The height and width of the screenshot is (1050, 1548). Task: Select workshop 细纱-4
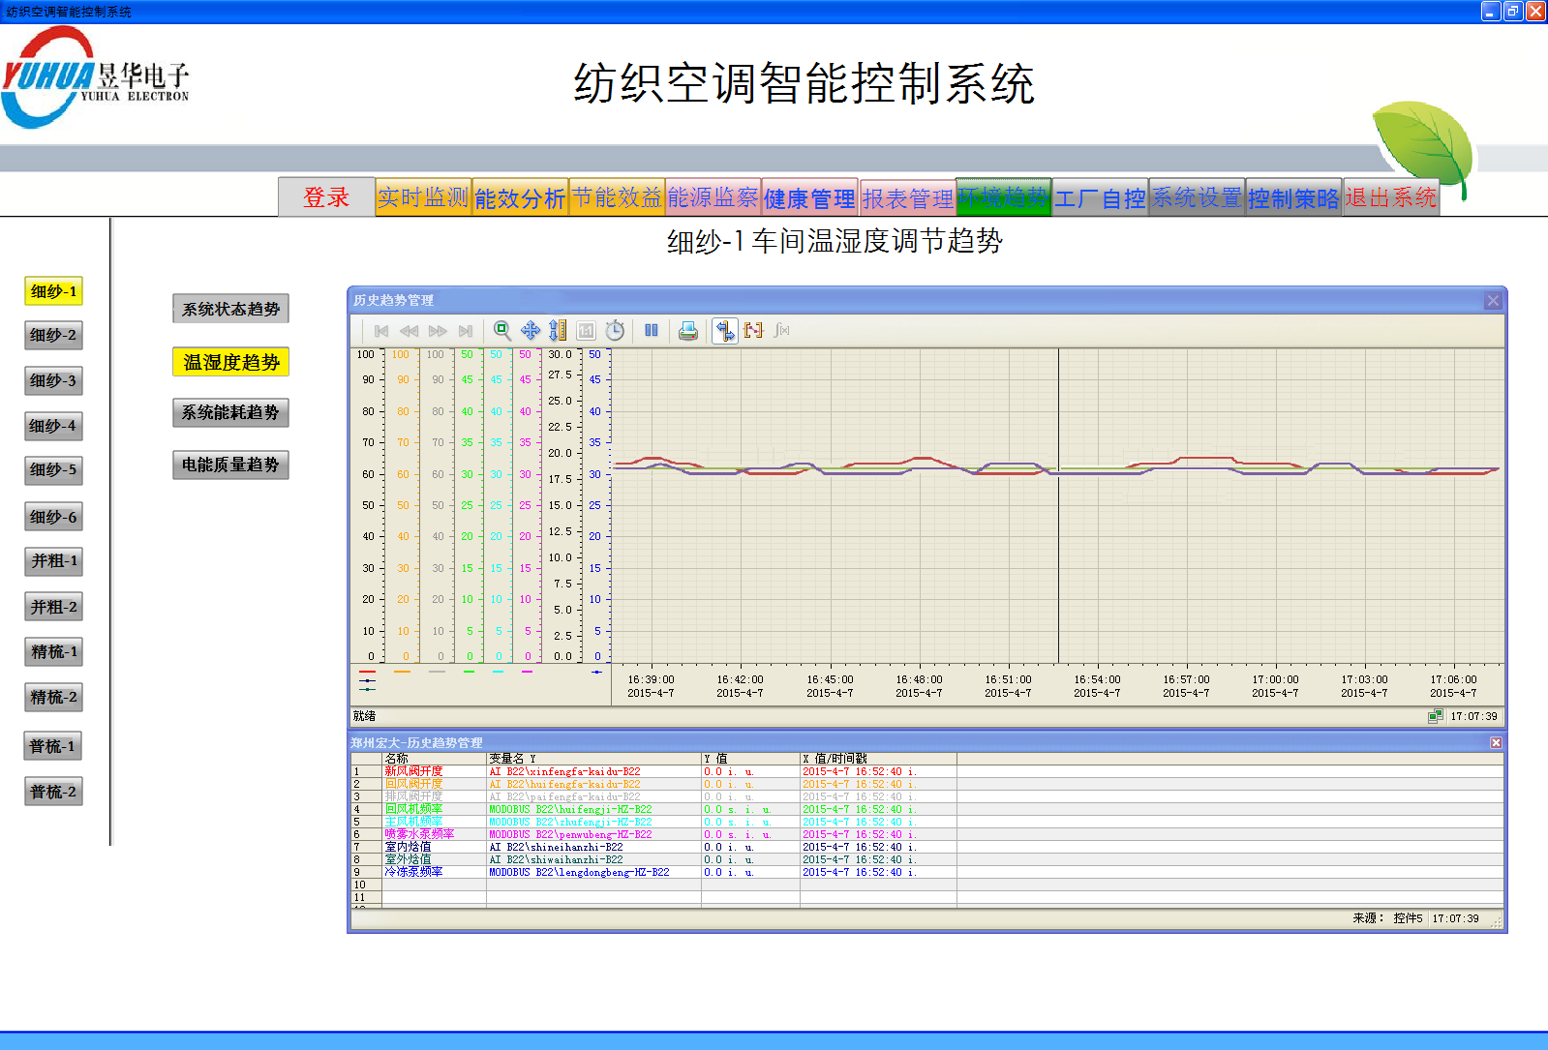pos(53,426)
